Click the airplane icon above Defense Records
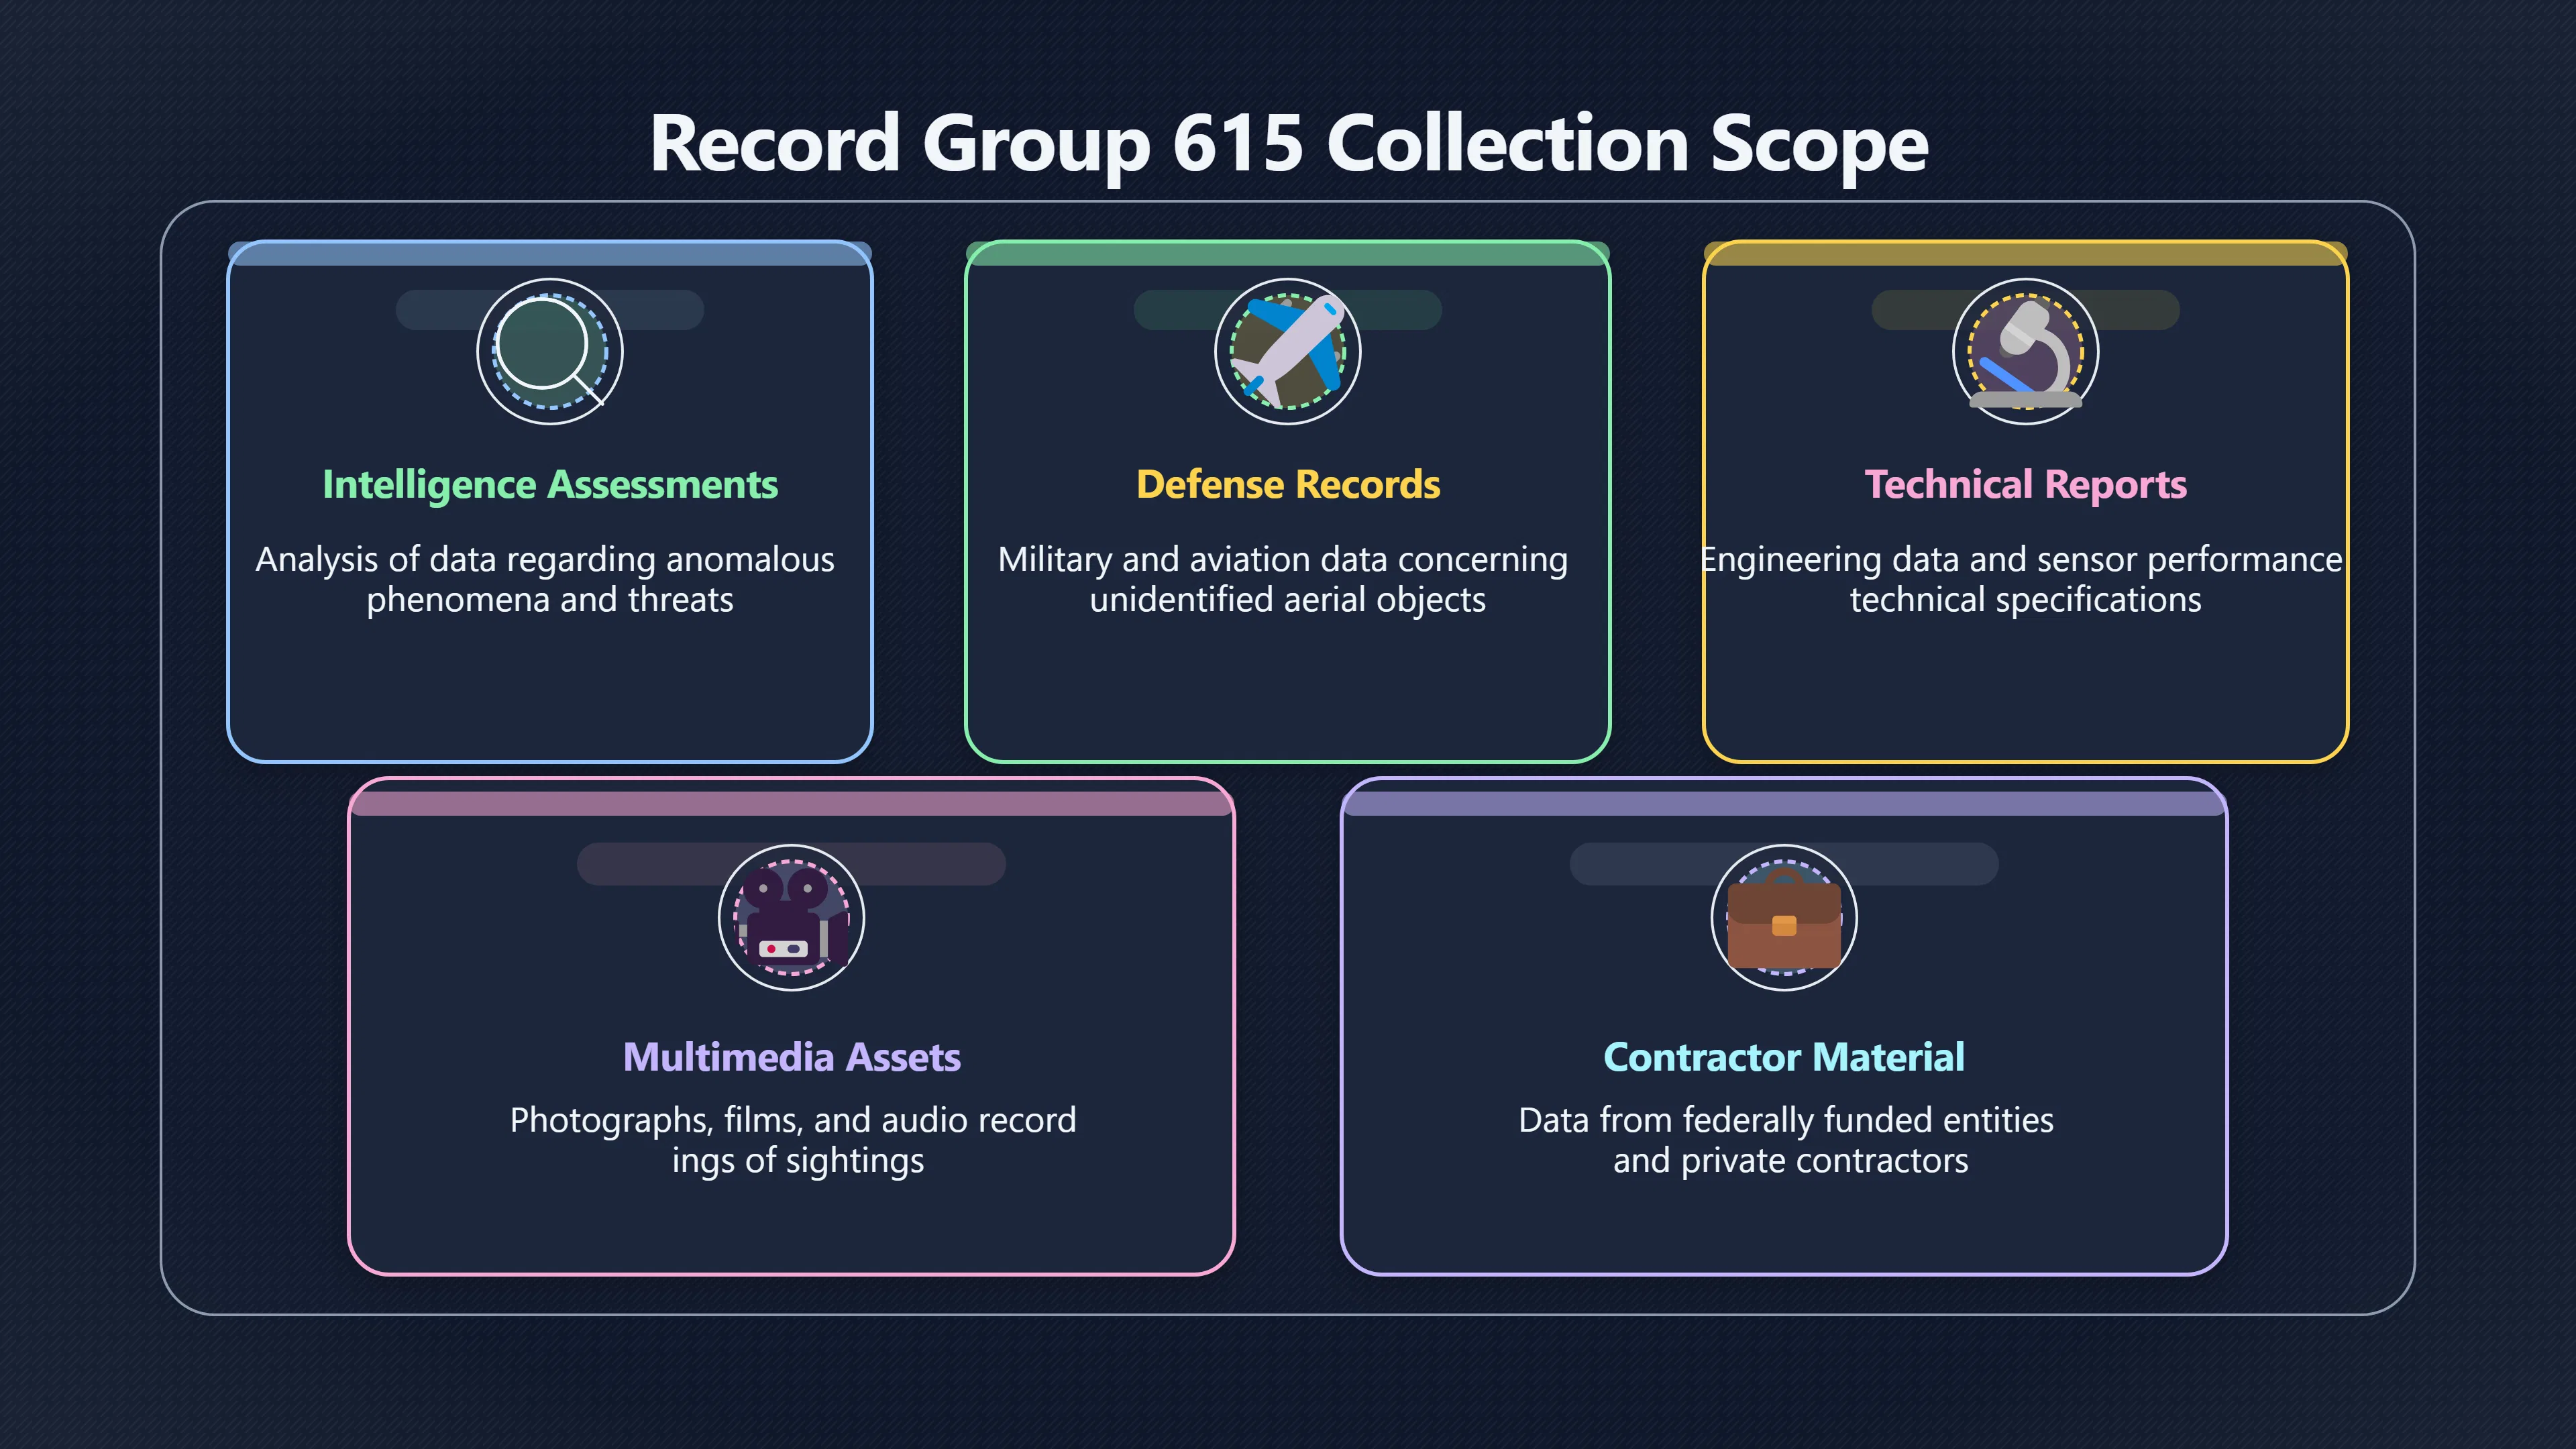Viewport: 2576px width, 1449px height. point(1287,351)
